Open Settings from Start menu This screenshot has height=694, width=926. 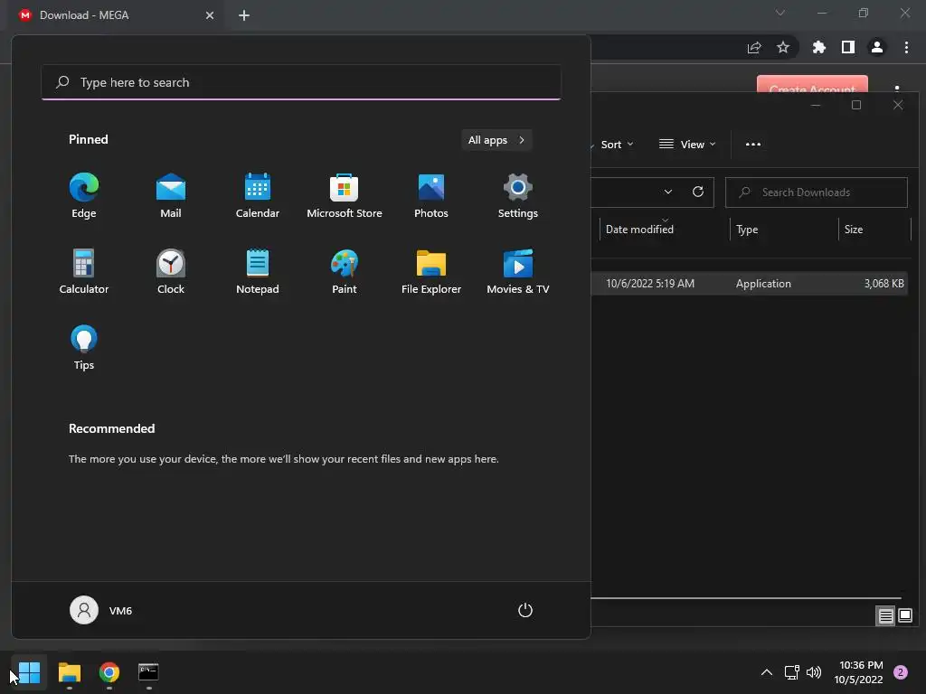coord(518,196)
